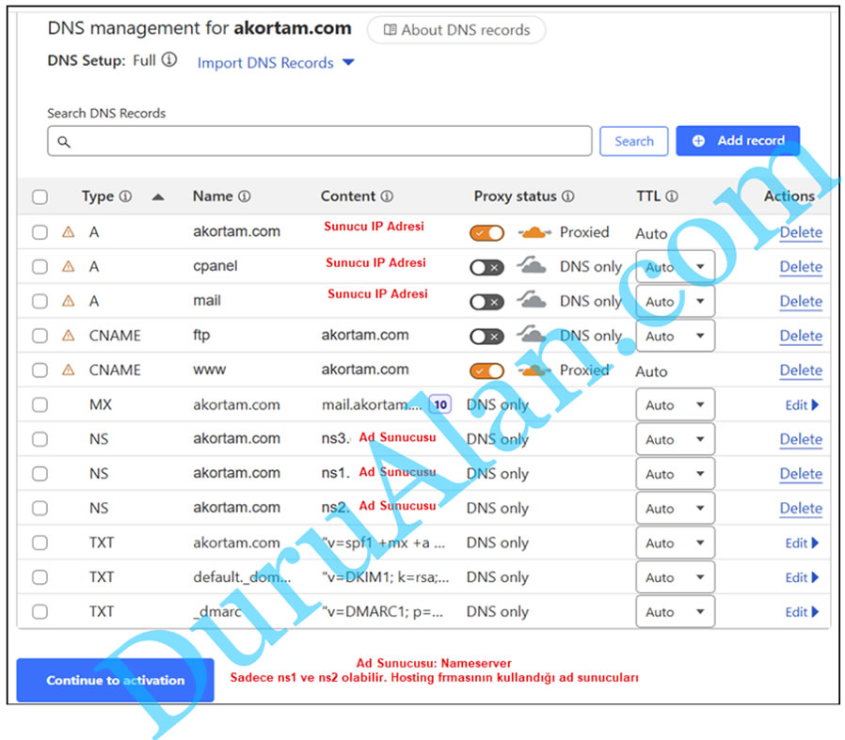Click into the Search DNS Records field
The height and width of the screenshot is (740, 845).
(x=320, y=141)
